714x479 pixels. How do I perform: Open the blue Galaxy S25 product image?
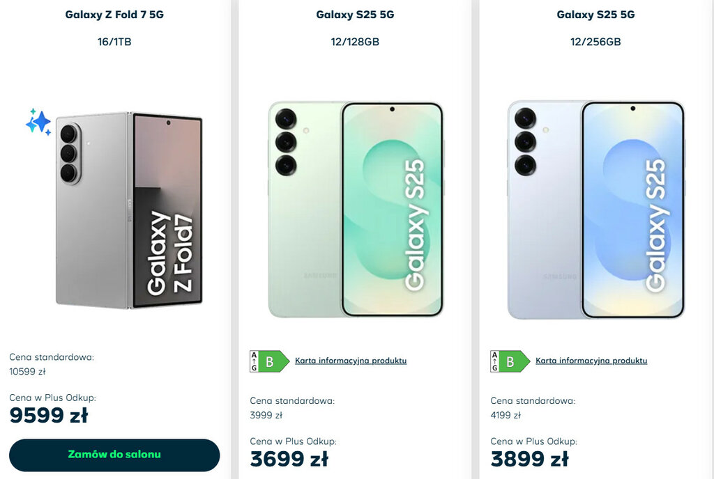coord(596,209)
